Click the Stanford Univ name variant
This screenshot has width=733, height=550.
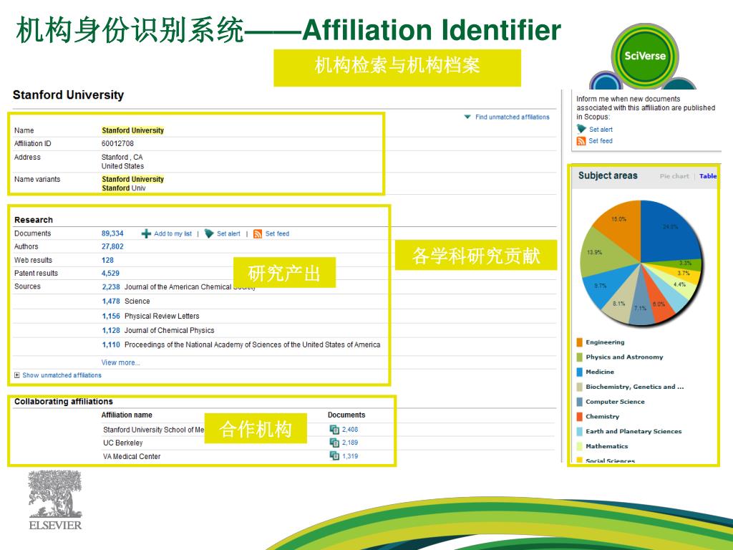124,188
